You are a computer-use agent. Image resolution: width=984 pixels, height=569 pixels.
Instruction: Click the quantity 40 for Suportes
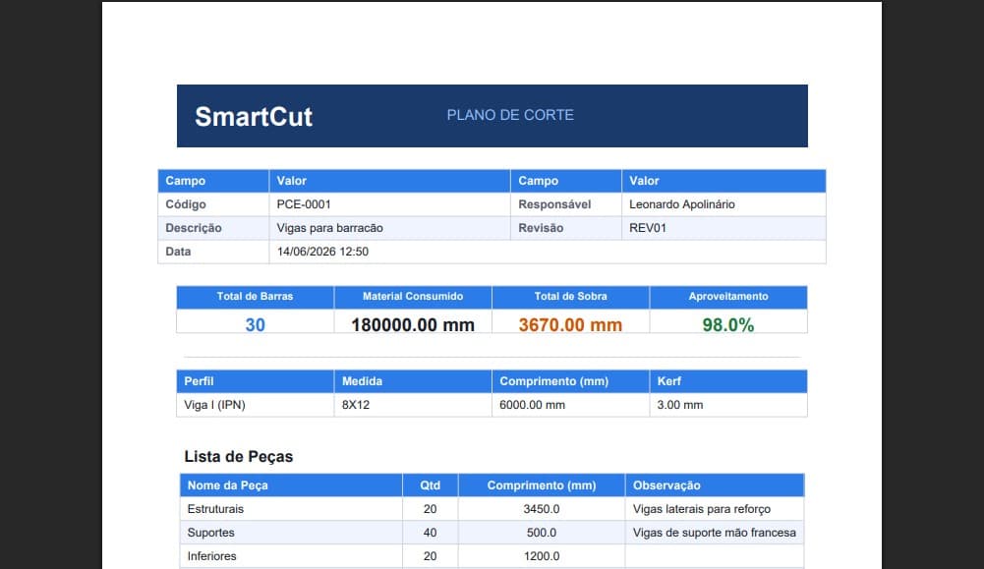(x=430, y=533)
